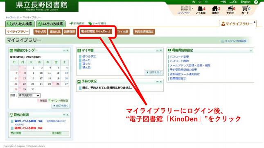The height and width of the screenshot is (148, 264).
Task: Minimize the user information settings widget
Action: point(251,50)
